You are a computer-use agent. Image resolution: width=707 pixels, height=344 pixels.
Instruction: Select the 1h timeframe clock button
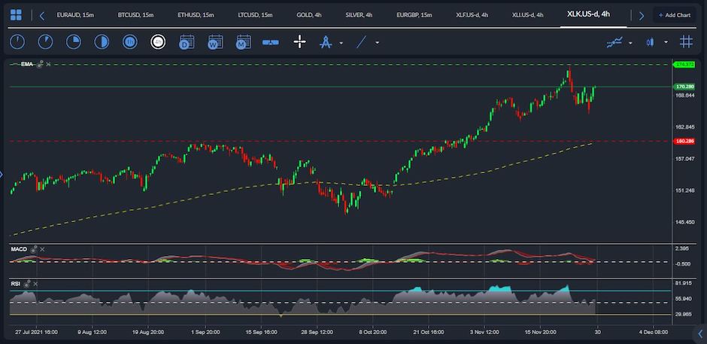tap(130, 42)
